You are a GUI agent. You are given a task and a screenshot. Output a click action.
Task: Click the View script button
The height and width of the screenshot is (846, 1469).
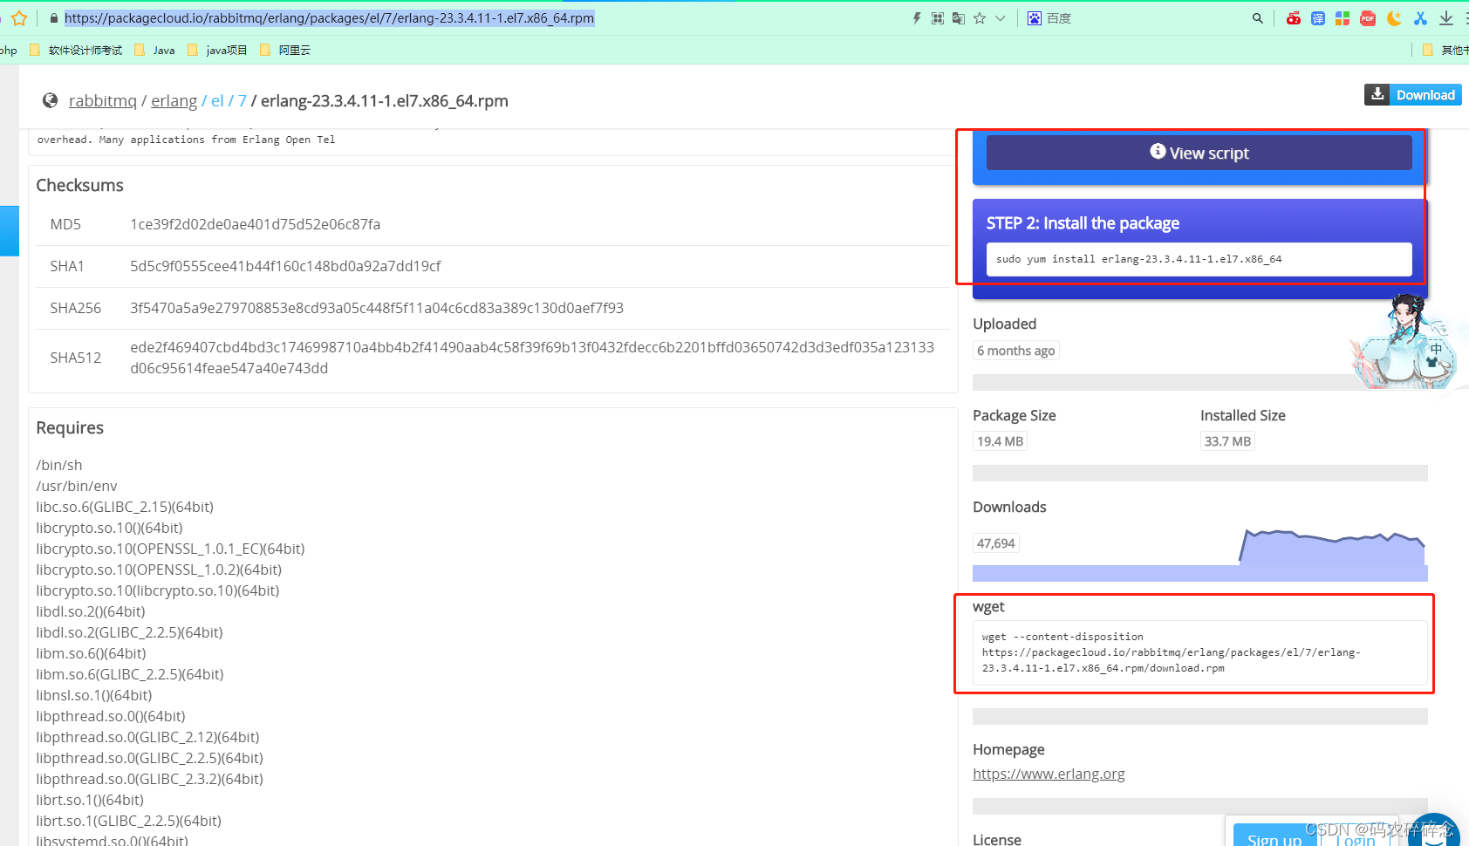point(1199,153)
